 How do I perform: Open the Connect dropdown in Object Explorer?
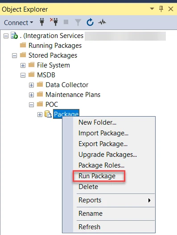[x=18, y=23]
